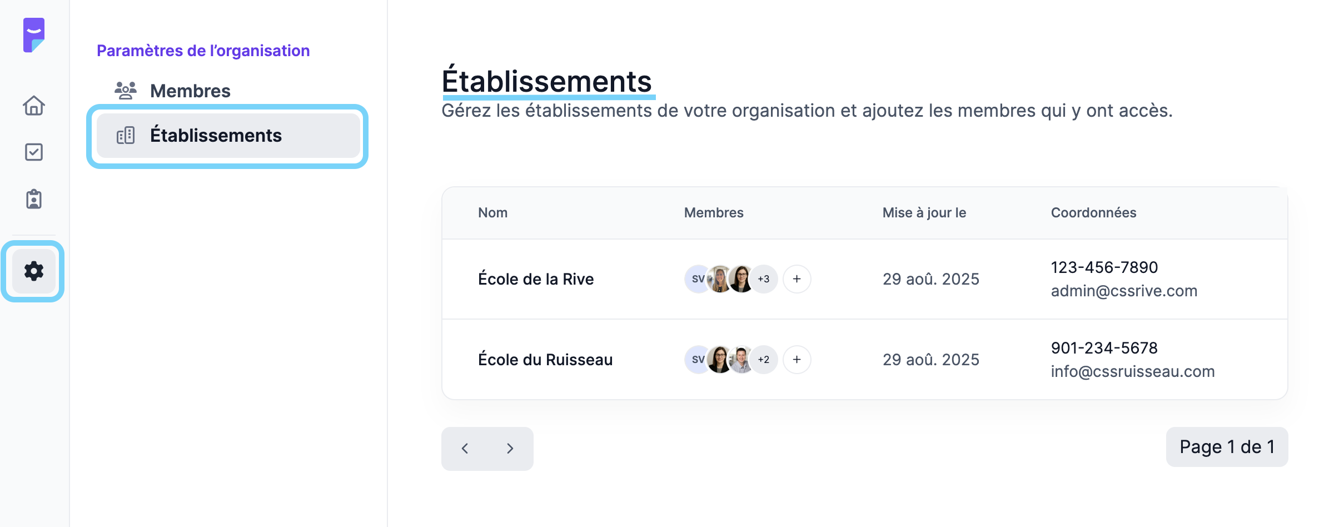Viewport: 1334px width, 527px height.
Task: Go to the previous page arrow
Action: pyautogui.click(x=465, y=449)
